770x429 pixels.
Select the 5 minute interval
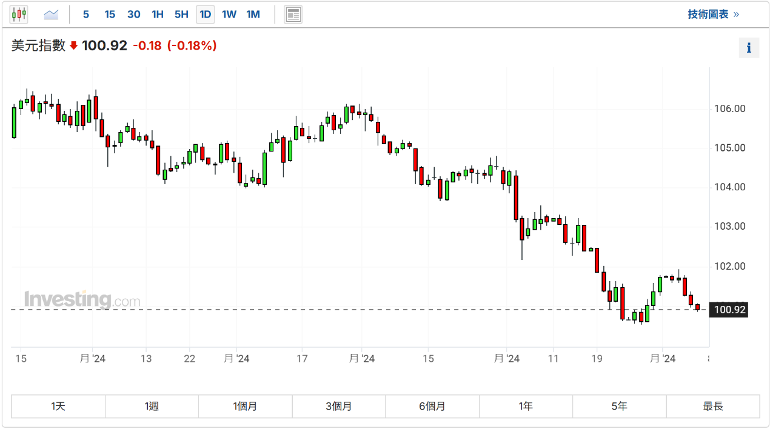[x=86, y=14]
